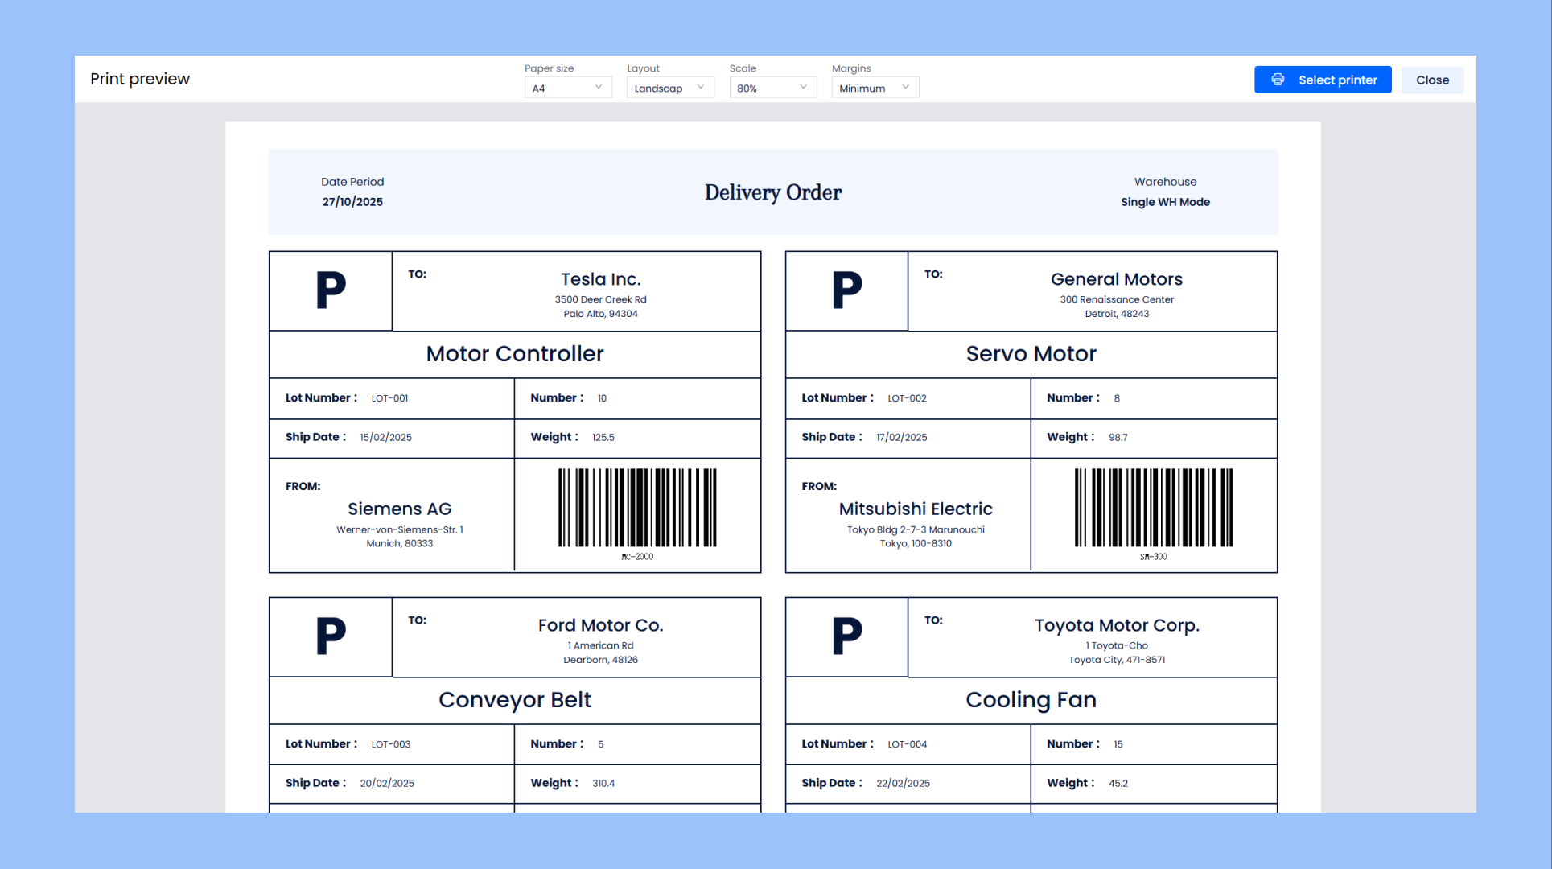Viewport: 1552px width, 869px height.
Task: Click the P logo on General Motors label
Action: click(846, 290)
